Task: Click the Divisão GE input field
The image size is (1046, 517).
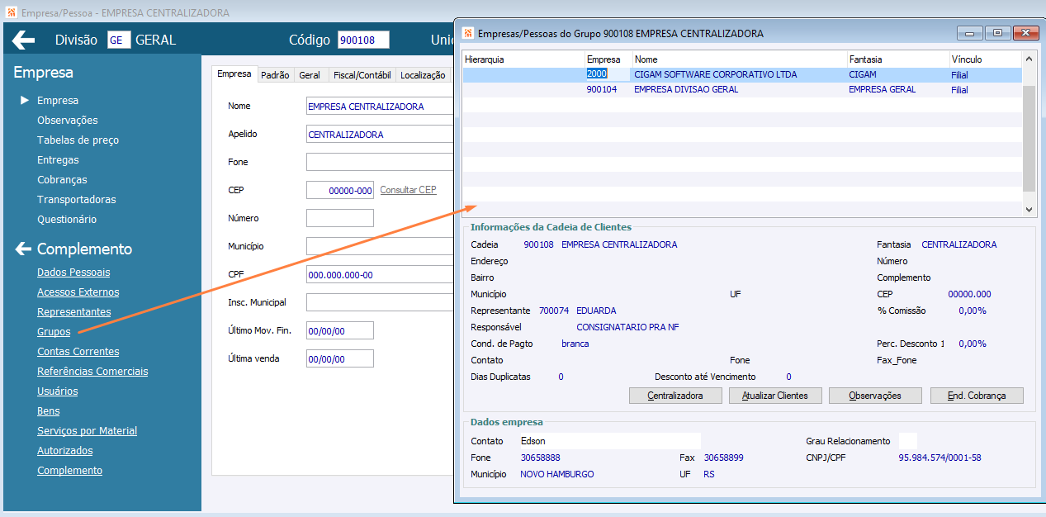Action: pos(119,40)
